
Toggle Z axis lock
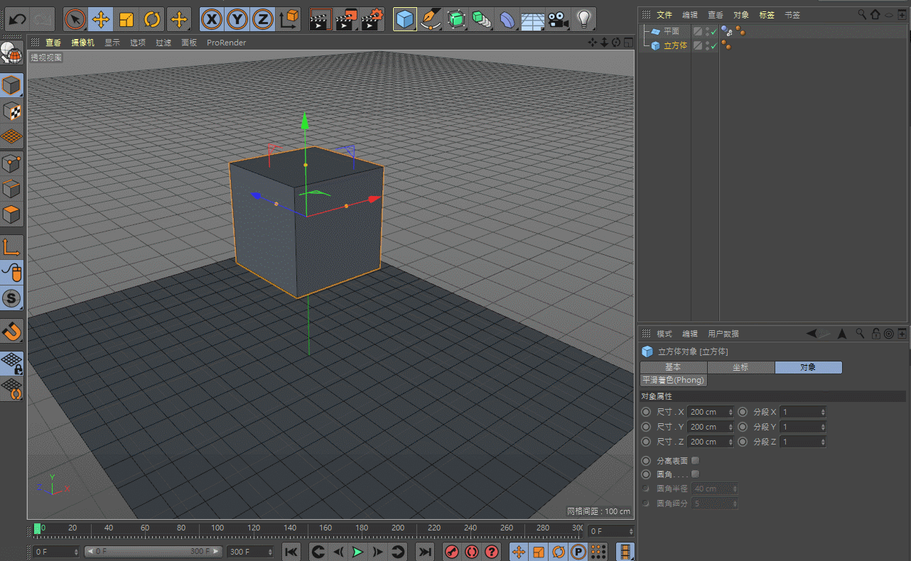click(x=263, y=19)
